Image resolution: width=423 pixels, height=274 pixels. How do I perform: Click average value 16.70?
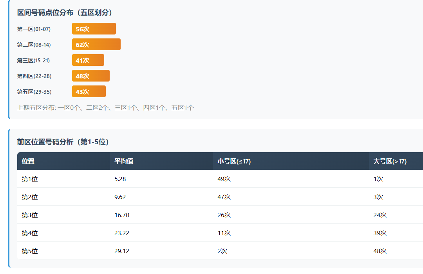pos(122,215)
